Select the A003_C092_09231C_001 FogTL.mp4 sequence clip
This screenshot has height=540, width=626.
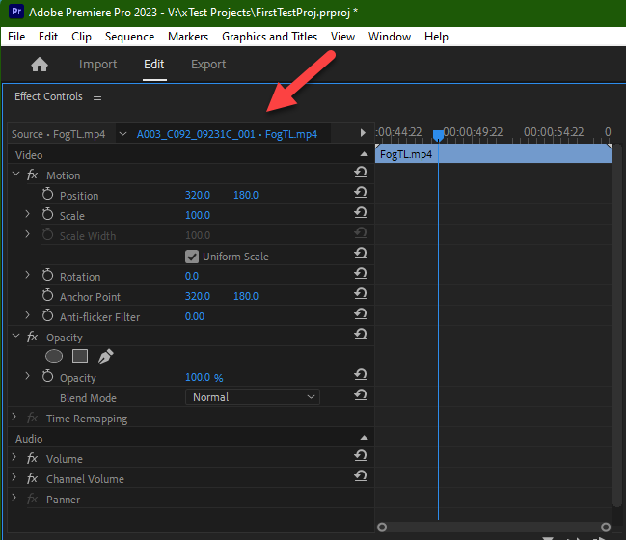(x=227, y=134)
